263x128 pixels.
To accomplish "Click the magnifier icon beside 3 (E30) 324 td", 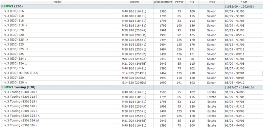I will click(5, 64).
